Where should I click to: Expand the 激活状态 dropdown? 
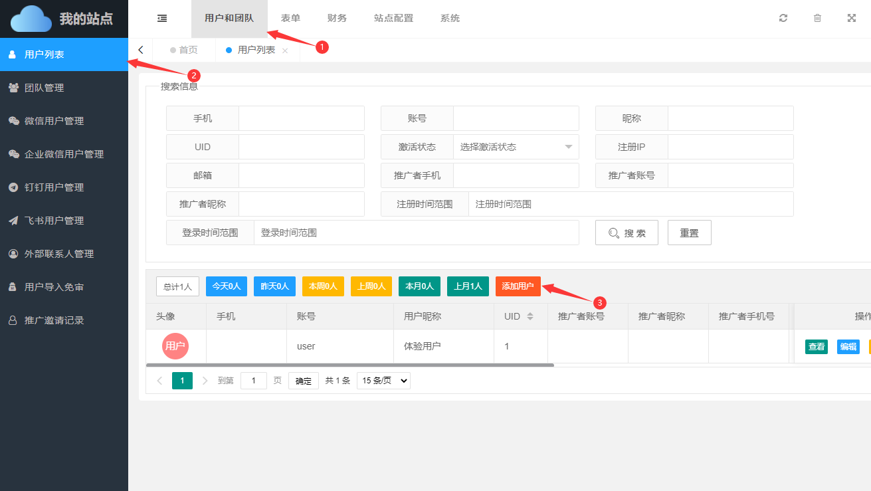point(516,147)
